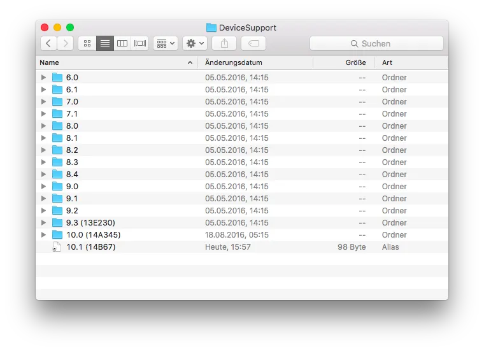484x351 pixels.
Task: Click the folder icon of 8.2
Action: tap(57, 150)
